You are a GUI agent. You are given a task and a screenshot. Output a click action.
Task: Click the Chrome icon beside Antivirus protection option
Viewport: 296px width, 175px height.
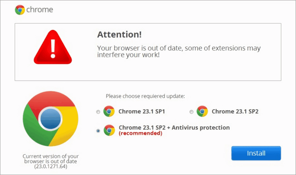point(109,130)
